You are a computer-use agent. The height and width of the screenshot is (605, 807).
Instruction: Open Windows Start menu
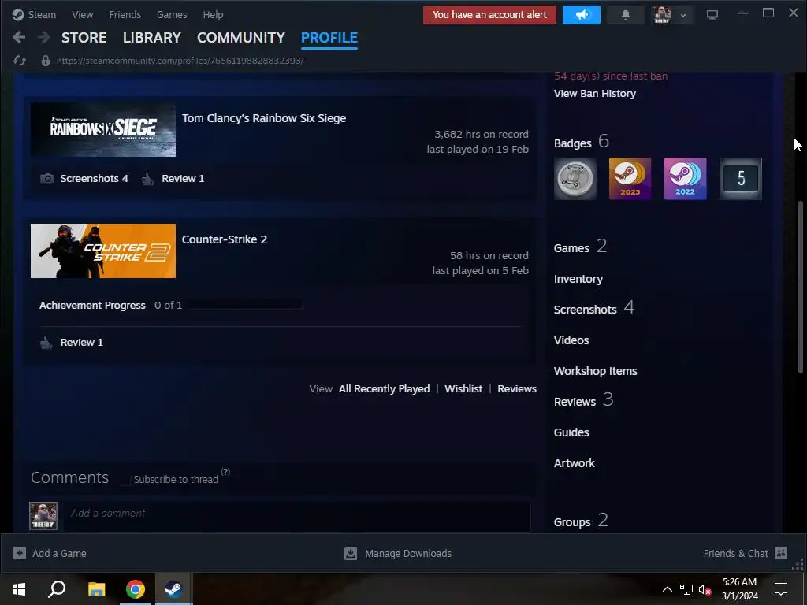[x=19, y=589]
